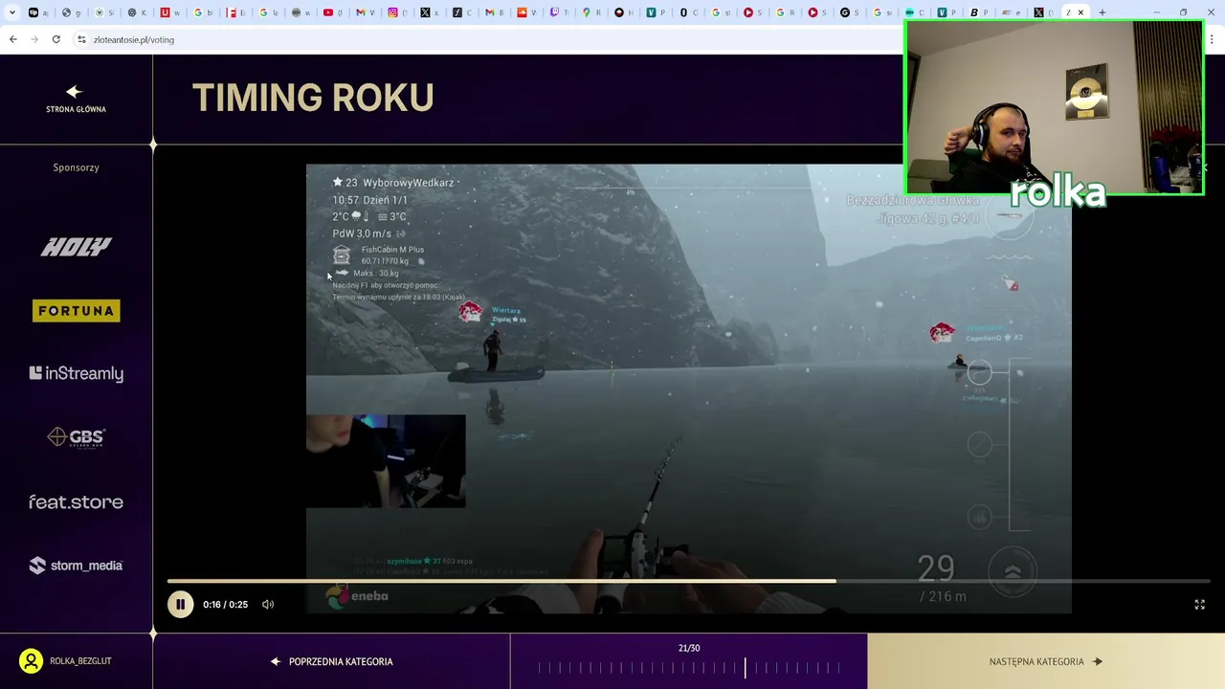This screenshot has width=1225, height=689.
Task: Click the Następna Kategoria button
Action: (x=1046, y=661)
